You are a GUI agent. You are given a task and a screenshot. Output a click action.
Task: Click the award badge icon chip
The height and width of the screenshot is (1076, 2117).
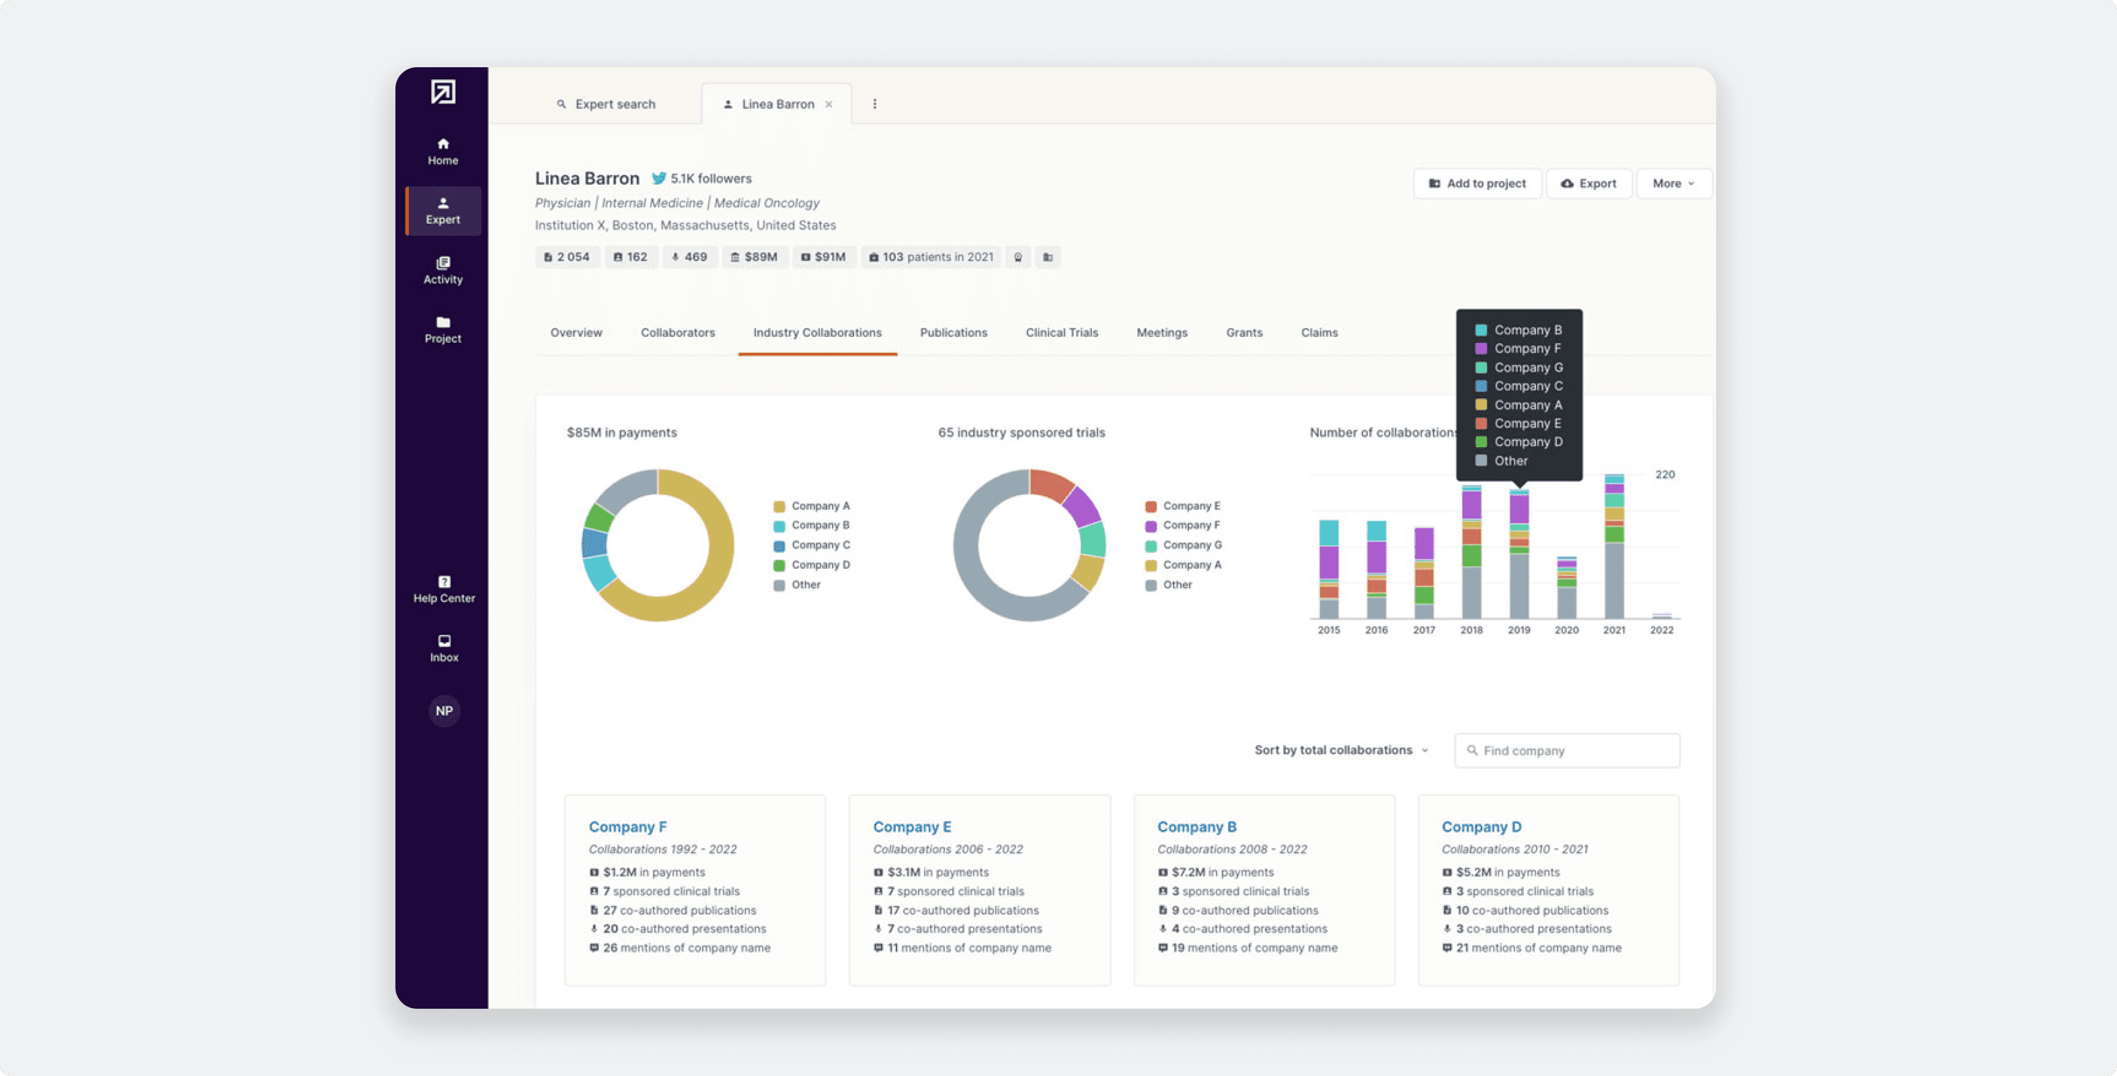1017,258
